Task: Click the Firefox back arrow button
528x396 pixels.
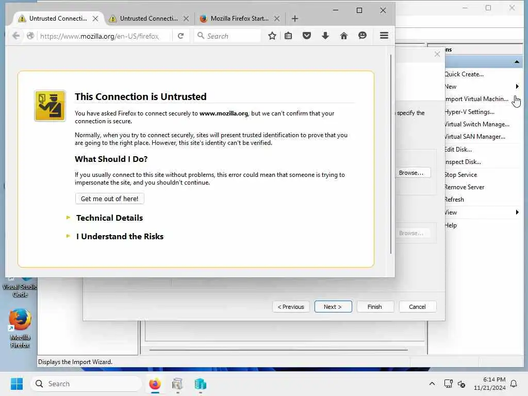Action: click(x=16, y=36)
